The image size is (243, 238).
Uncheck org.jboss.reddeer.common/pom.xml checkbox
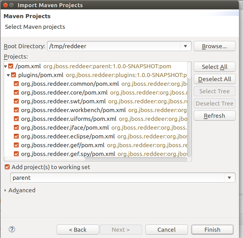pyautogui.click(x=16, y=84)
